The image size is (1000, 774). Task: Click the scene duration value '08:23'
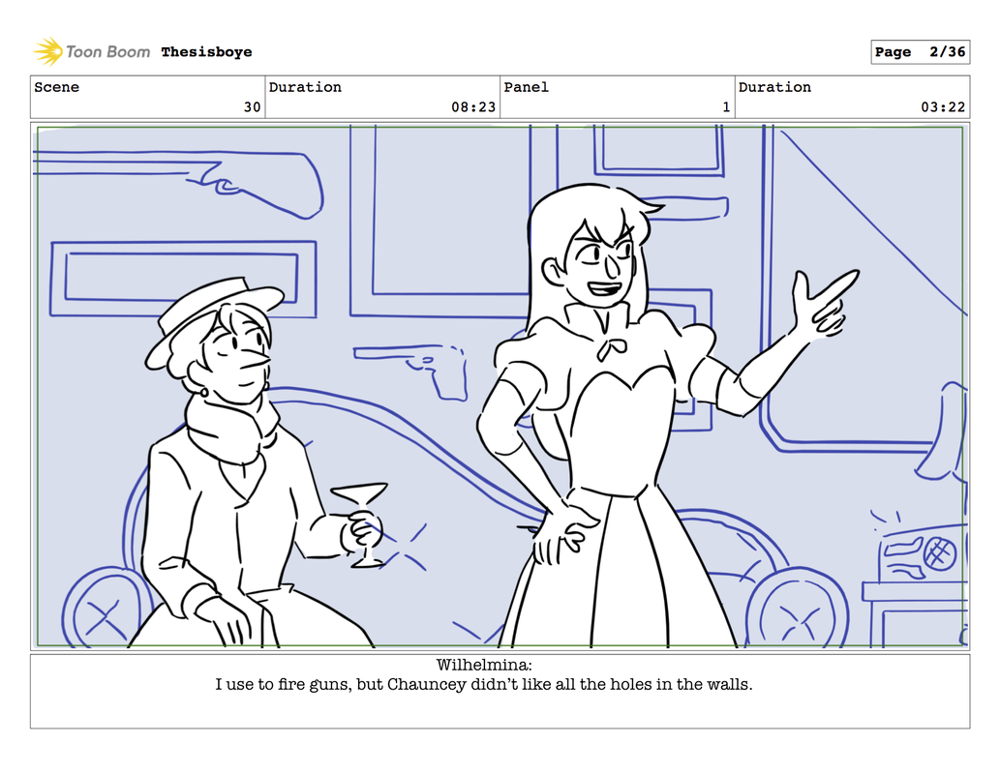pos(473,107)
